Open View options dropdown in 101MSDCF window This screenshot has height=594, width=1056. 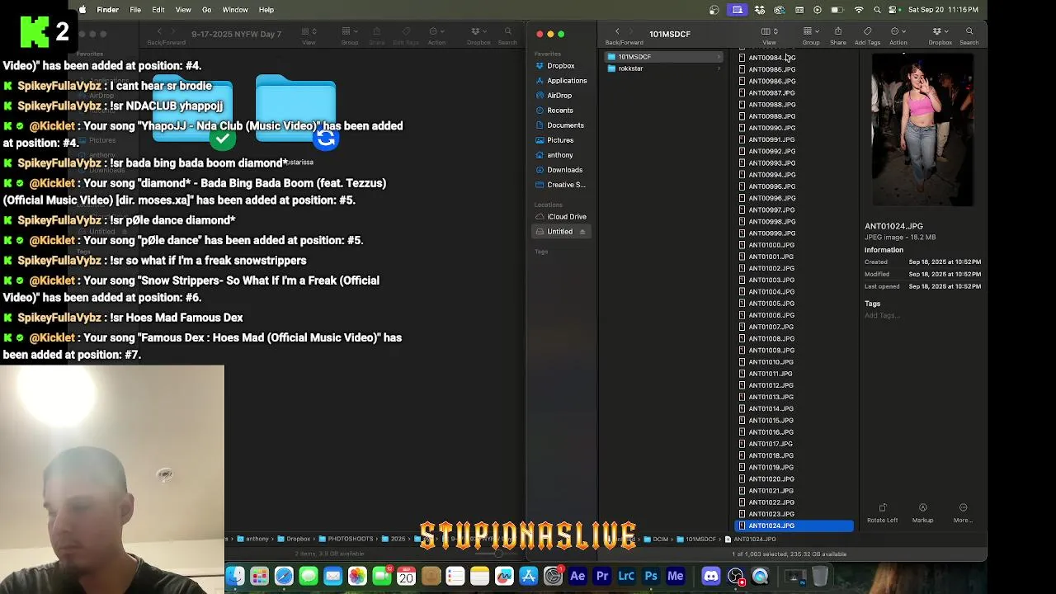[769, 35]
